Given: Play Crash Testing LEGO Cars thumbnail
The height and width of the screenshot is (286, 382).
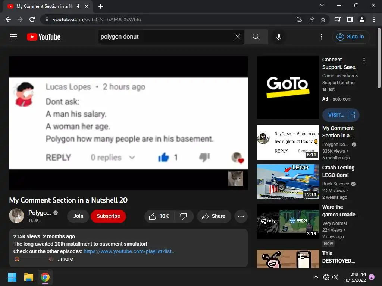Looking at the screenshot, I should tap(288, 182).
